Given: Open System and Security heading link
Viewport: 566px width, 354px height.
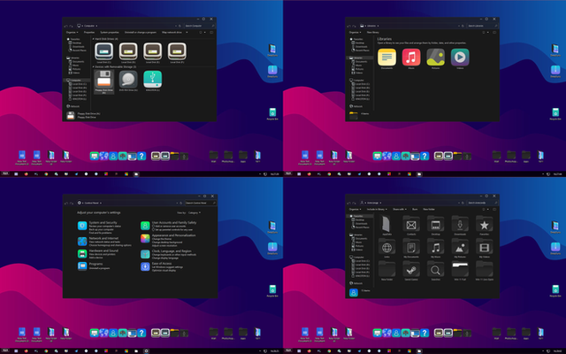Looking at the screenshot, I should coord(103,222).
